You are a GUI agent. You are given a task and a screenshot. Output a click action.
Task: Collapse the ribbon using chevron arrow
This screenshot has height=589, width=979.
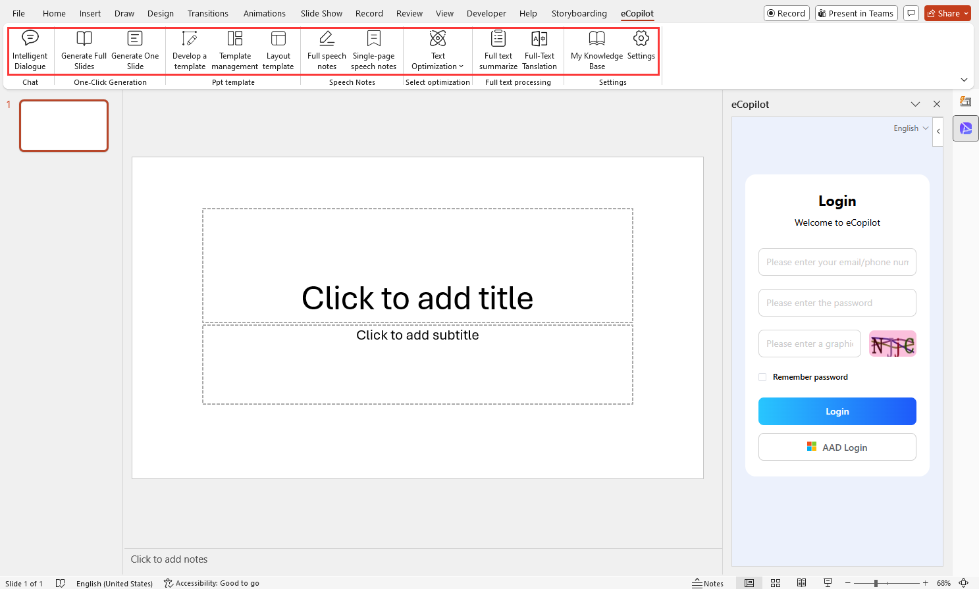point(964,80)
